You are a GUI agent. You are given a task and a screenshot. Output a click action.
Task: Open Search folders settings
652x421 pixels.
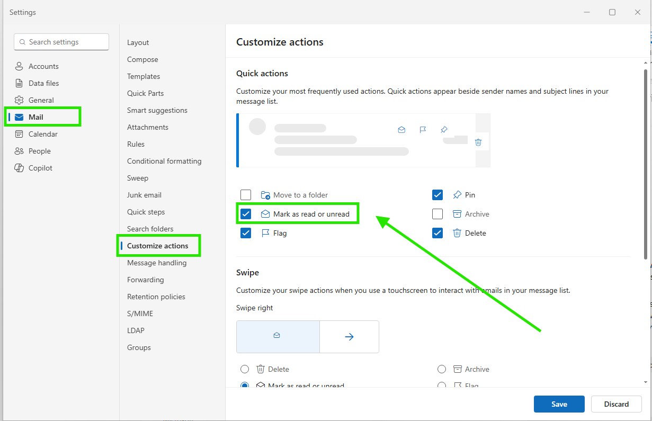[150, 229]
